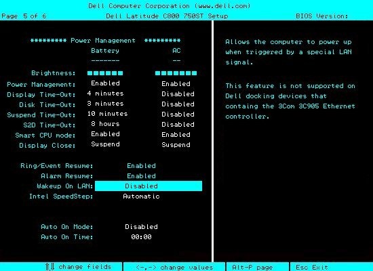Toggle Alarm Resume Enabled value
Image resolution: width=373 pixels, height=271 pixels.
pos(141,176)
